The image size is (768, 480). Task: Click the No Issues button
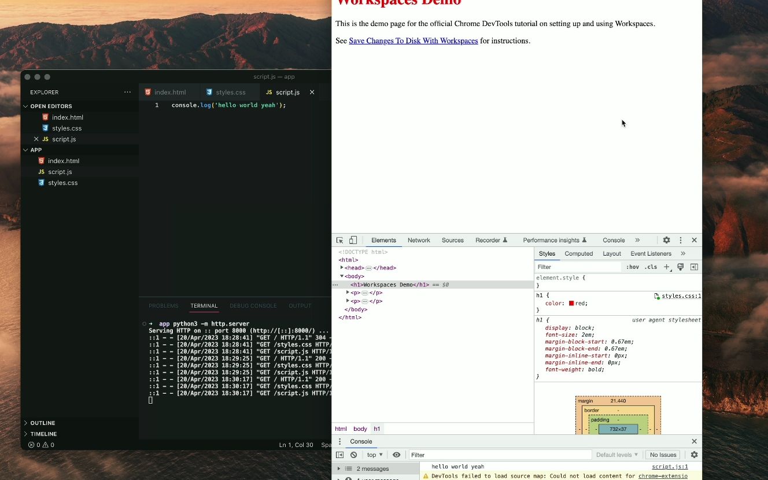click(x=663, y=455)
